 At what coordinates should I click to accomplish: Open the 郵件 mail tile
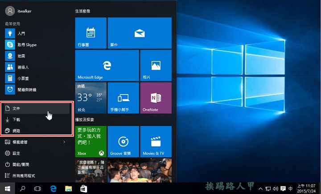point(140,33)
